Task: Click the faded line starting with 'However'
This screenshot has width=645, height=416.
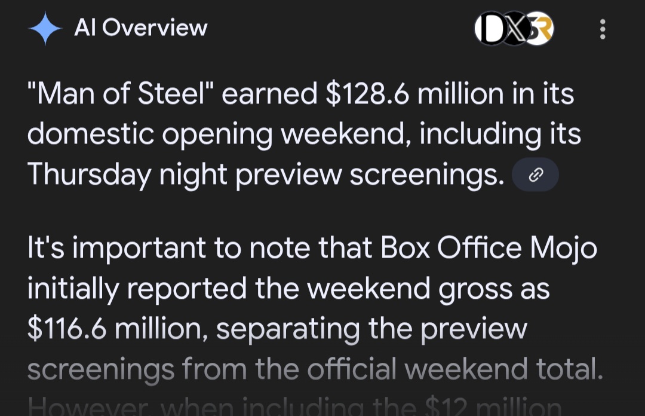Action: [294, 406]
